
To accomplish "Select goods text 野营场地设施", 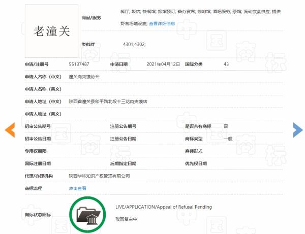I will 134,24.
